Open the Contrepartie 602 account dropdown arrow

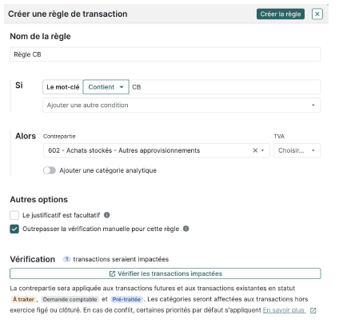coord(262,150)
